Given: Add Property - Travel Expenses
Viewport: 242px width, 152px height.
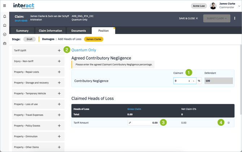Looking at the screenshot, I should click(x=59, y=115).
